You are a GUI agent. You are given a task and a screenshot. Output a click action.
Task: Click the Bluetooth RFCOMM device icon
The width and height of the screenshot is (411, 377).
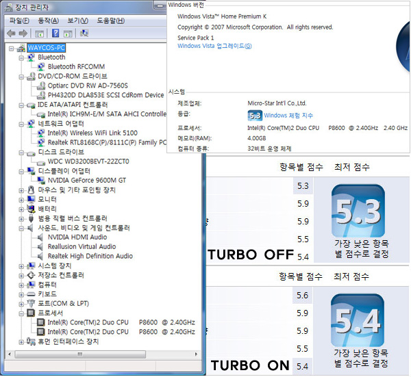click(41, 67)
